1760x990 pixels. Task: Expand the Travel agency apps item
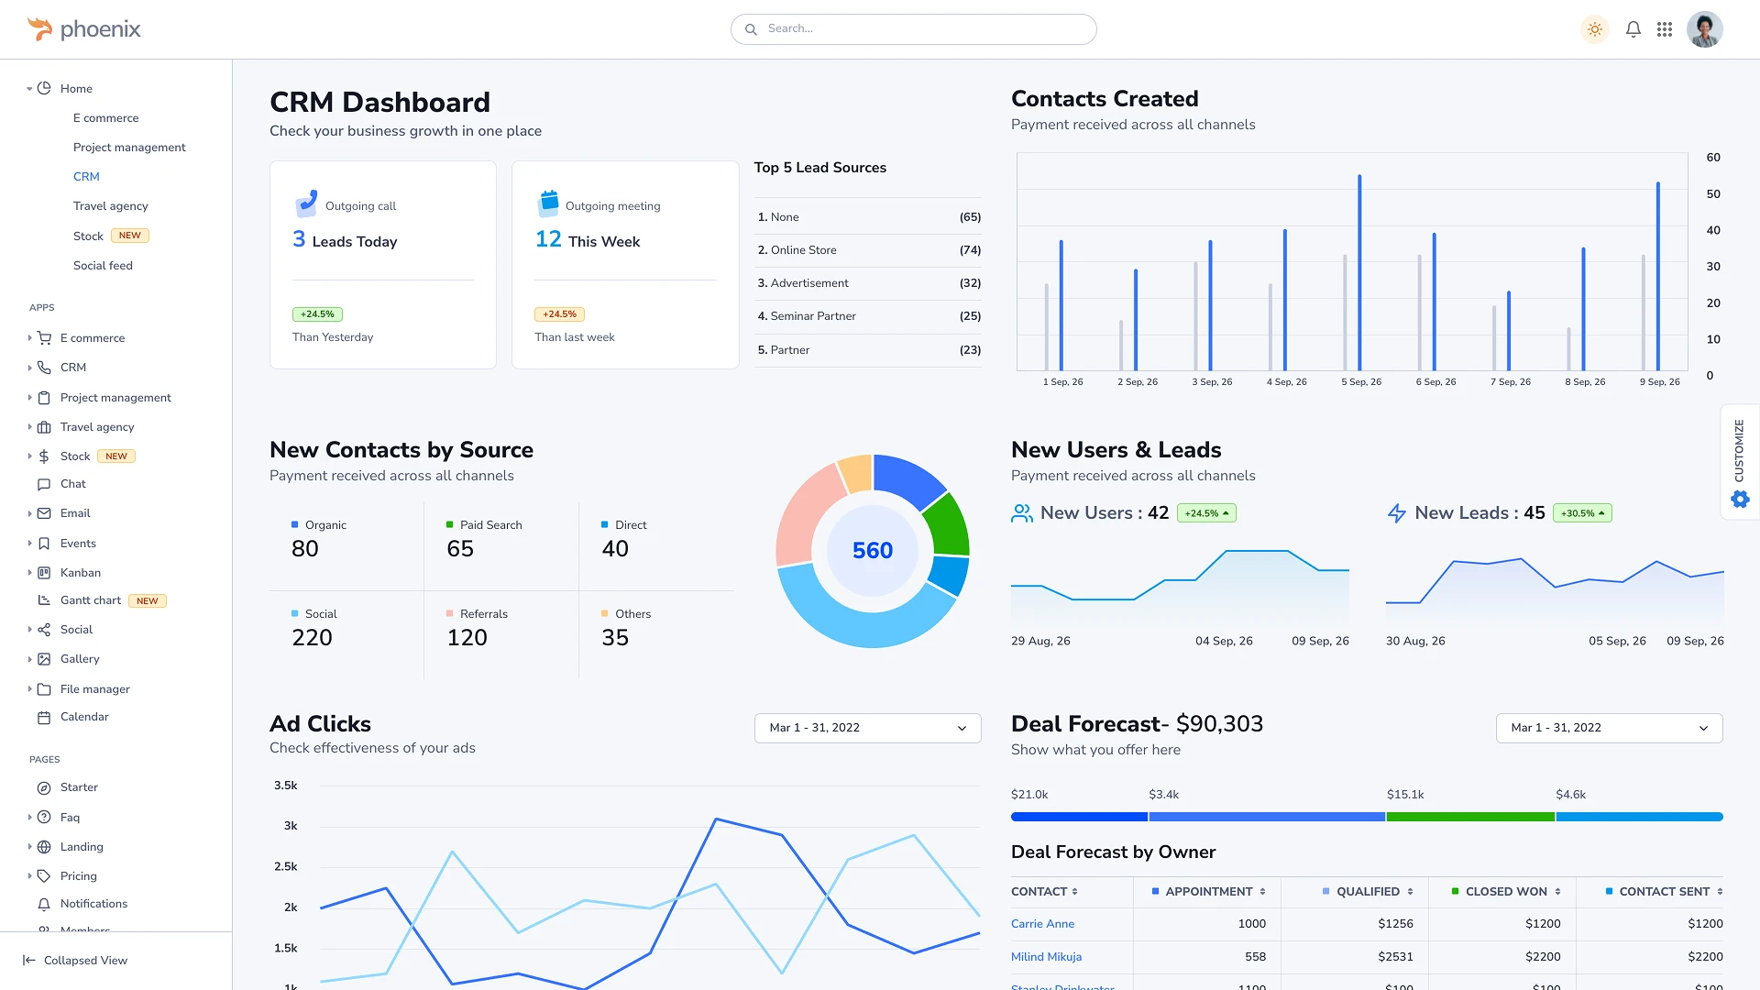click(29, 427)
